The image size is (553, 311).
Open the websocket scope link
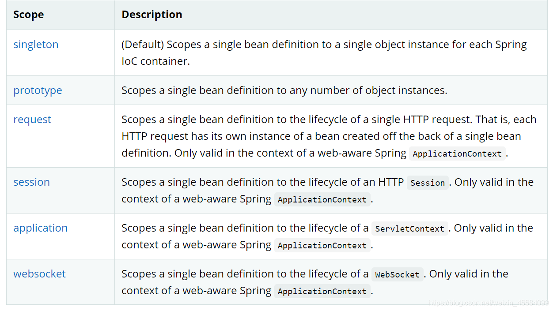click(x=39, y=274)
